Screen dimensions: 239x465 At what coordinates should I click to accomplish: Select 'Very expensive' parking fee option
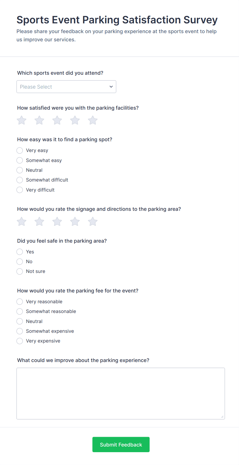pyautogui.click(x=20, y=341)
